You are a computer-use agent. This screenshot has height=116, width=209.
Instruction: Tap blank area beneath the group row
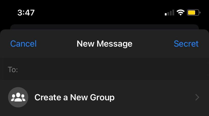[x=104, y=112]
